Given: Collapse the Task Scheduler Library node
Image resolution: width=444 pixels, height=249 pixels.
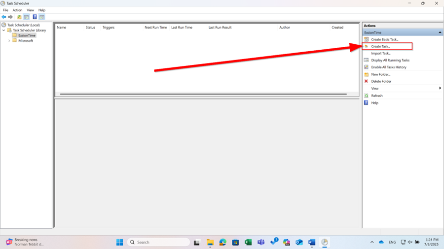Looking at the screenshot, I should pyautogui.click(x=4, y=31).
